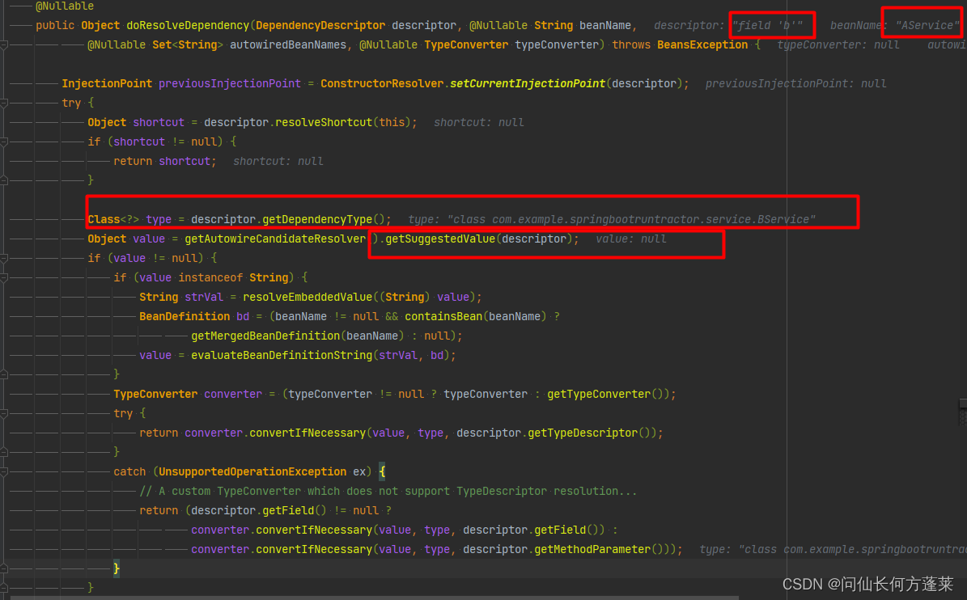Image resolution: width=967 pixels, height=600 pixels.
Task: Click the 'instanceof' keyword
Action: 210,278
